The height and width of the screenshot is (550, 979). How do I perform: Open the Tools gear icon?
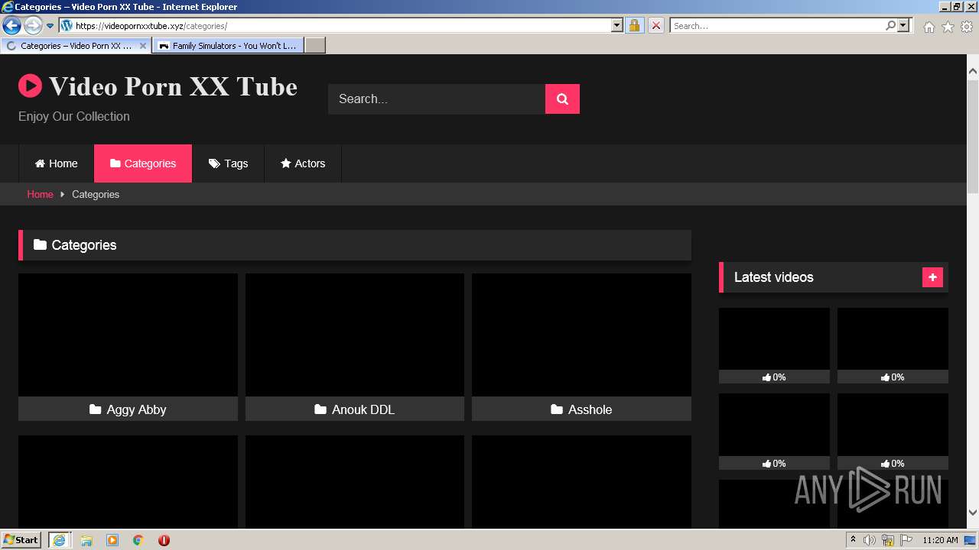967,27
